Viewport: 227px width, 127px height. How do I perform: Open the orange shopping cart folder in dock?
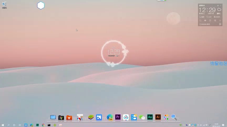tap(69, 118)
